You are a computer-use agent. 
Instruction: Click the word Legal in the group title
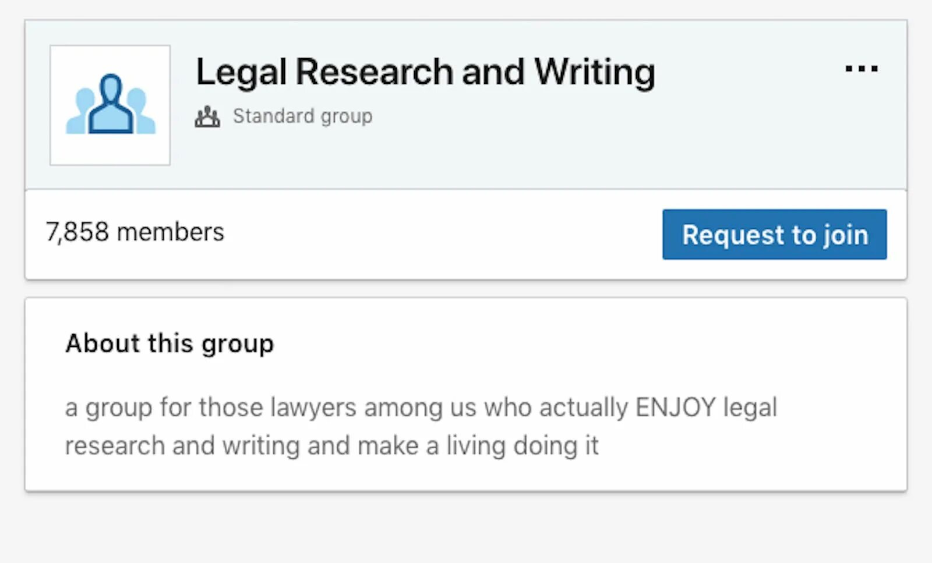click(241, 72)
